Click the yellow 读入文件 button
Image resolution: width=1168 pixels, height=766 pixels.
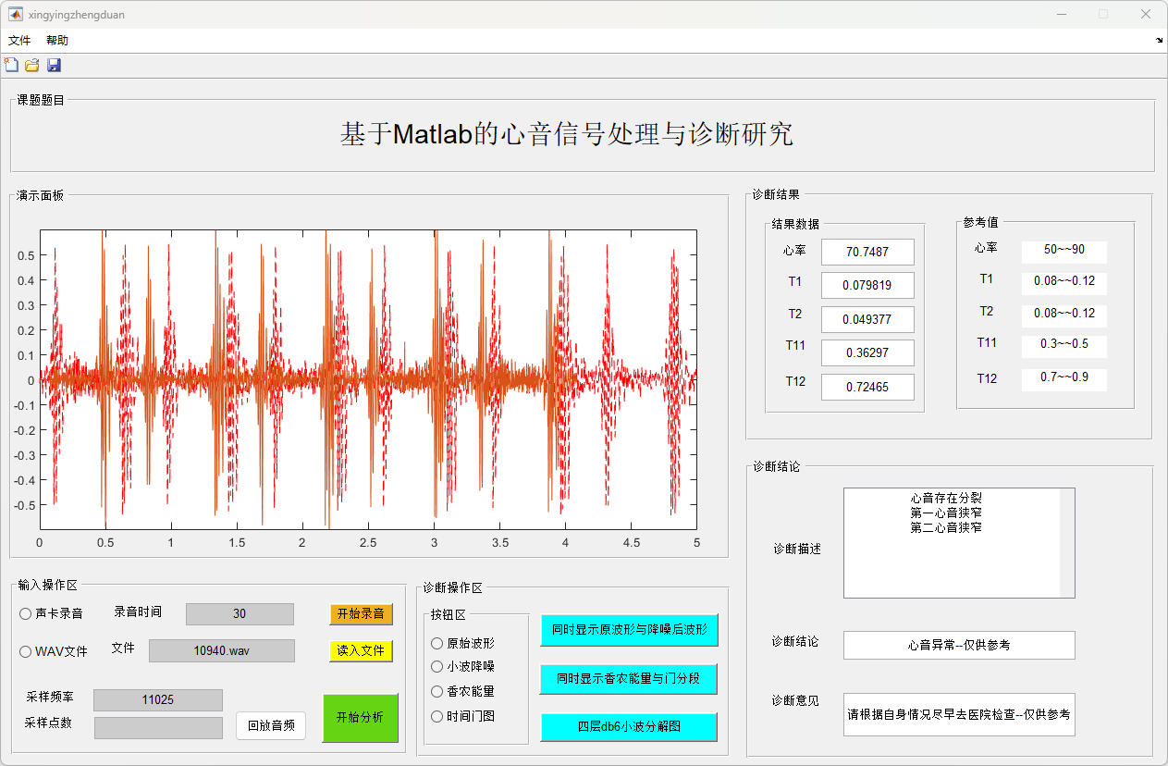361,651
